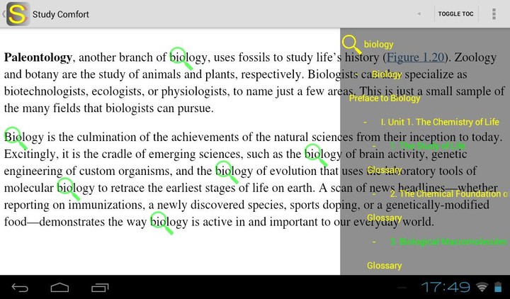Tap magnifier on 'biology of evolution'
510x299 pixels.
pos(226,171)
